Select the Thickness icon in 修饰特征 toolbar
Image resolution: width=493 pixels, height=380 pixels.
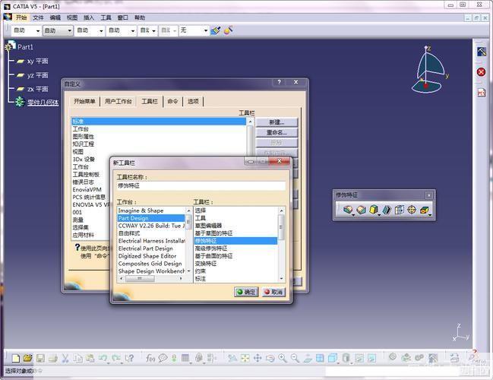(400, 210)
